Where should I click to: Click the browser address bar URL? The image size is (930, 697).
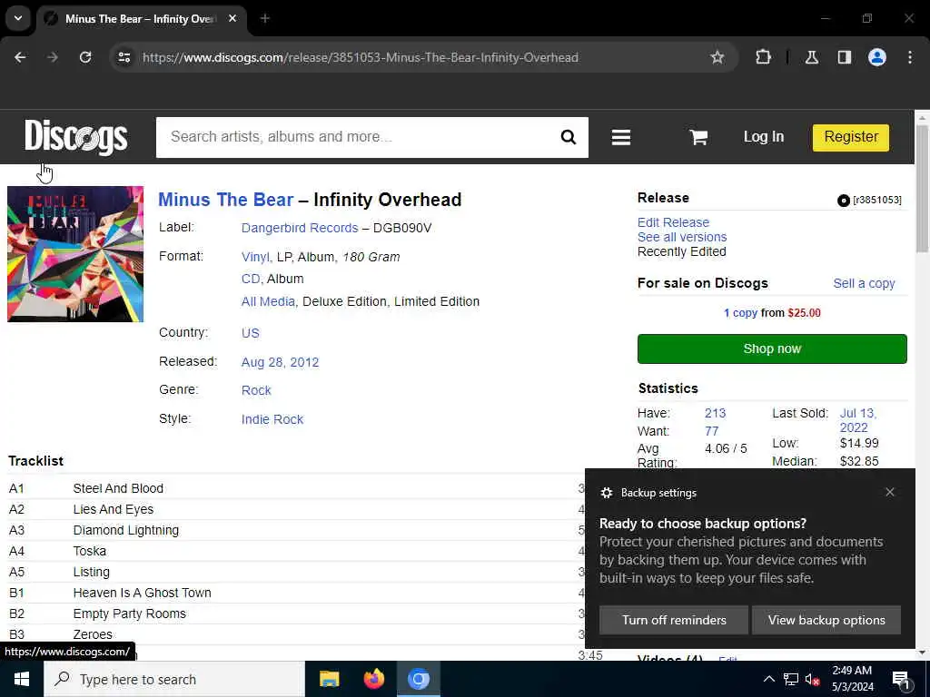360,57
